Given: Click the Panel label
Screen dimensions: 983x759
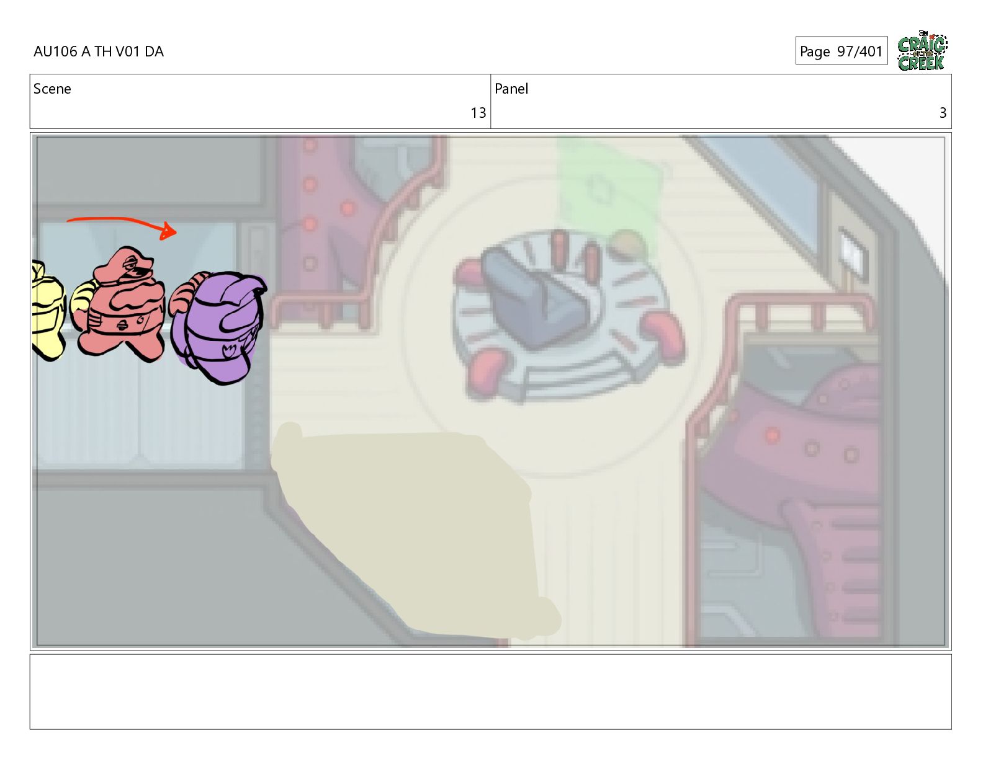Looking at the screenshot, I should [511, 89].
